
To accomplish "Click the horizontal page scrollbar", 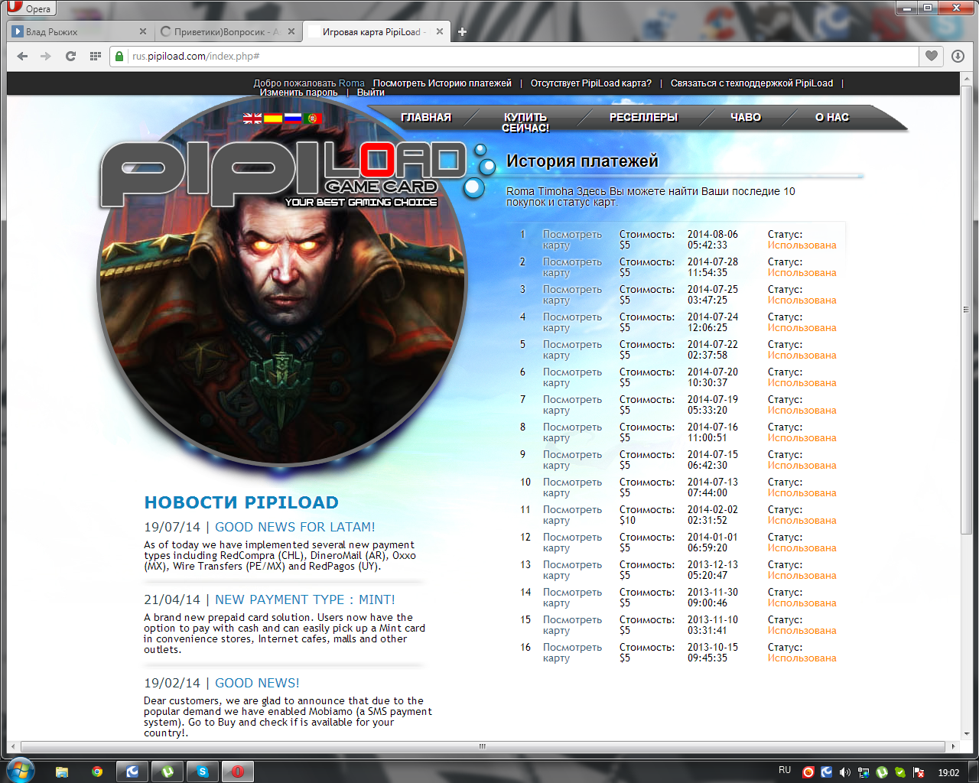I will [483, 746].
